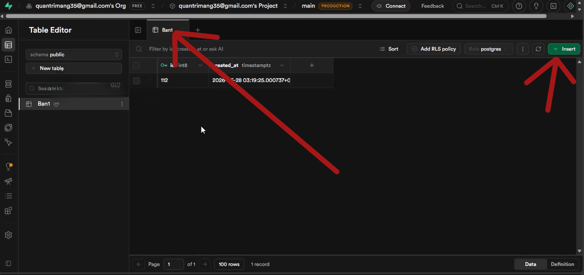Viewport: 584px width, 275px height.
Task: Collapse the table list panel icon beside tabs
Action: tap(138, 30)
